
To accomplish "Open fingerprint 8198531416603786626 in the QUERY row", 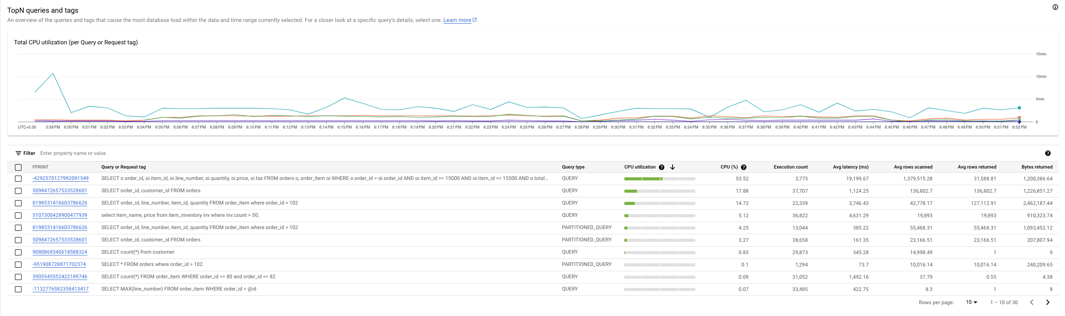I will (60, 203).
